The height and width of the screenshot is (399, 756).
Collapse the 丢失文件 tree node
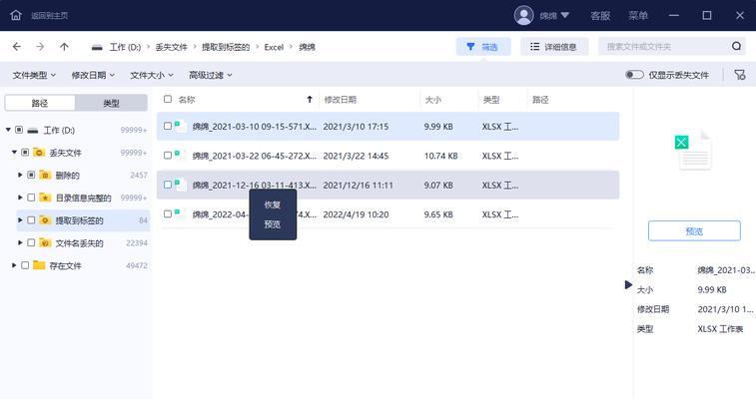tap(14, 152)
